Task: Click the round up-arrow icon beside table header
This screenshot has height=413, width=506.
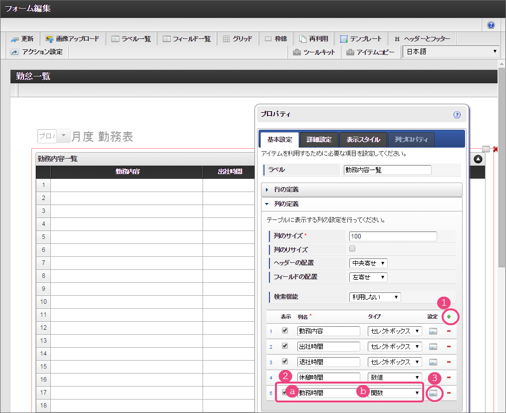Action: 478,159
